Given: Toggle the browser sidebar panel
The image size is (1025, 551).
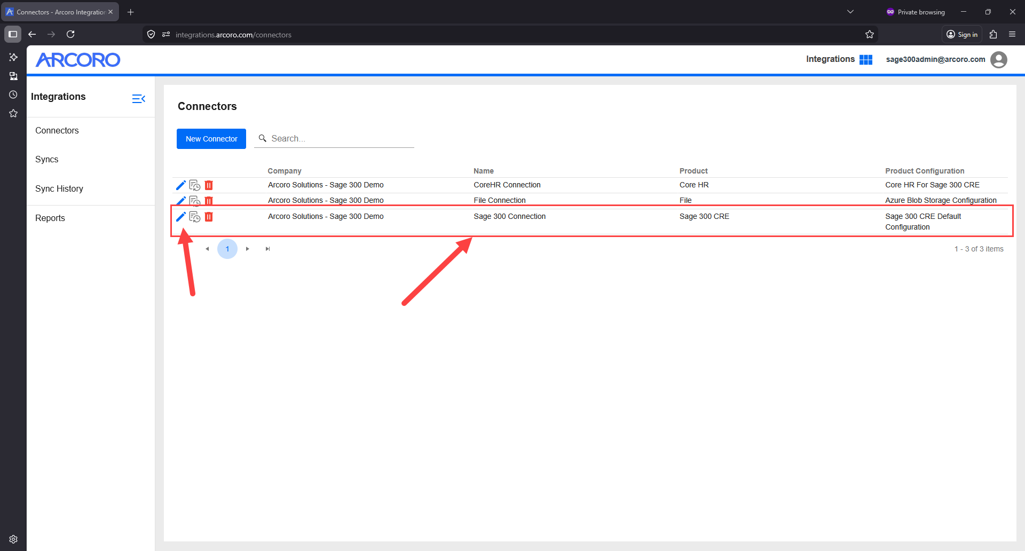Looking at the screenshot, I should pos(13,34).
